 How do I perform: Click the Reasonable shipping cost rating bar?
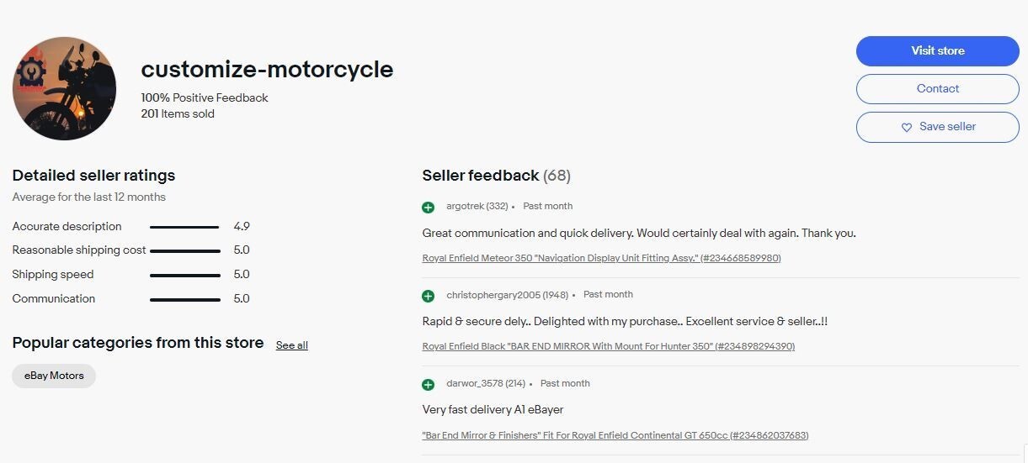[x=184, y=250]
